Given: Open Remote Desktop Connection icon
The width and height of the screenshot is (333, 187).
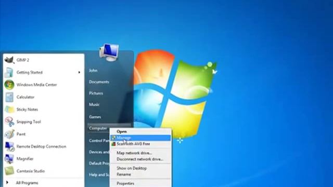Looking at the screenshot, I should (x=9, y=146).
